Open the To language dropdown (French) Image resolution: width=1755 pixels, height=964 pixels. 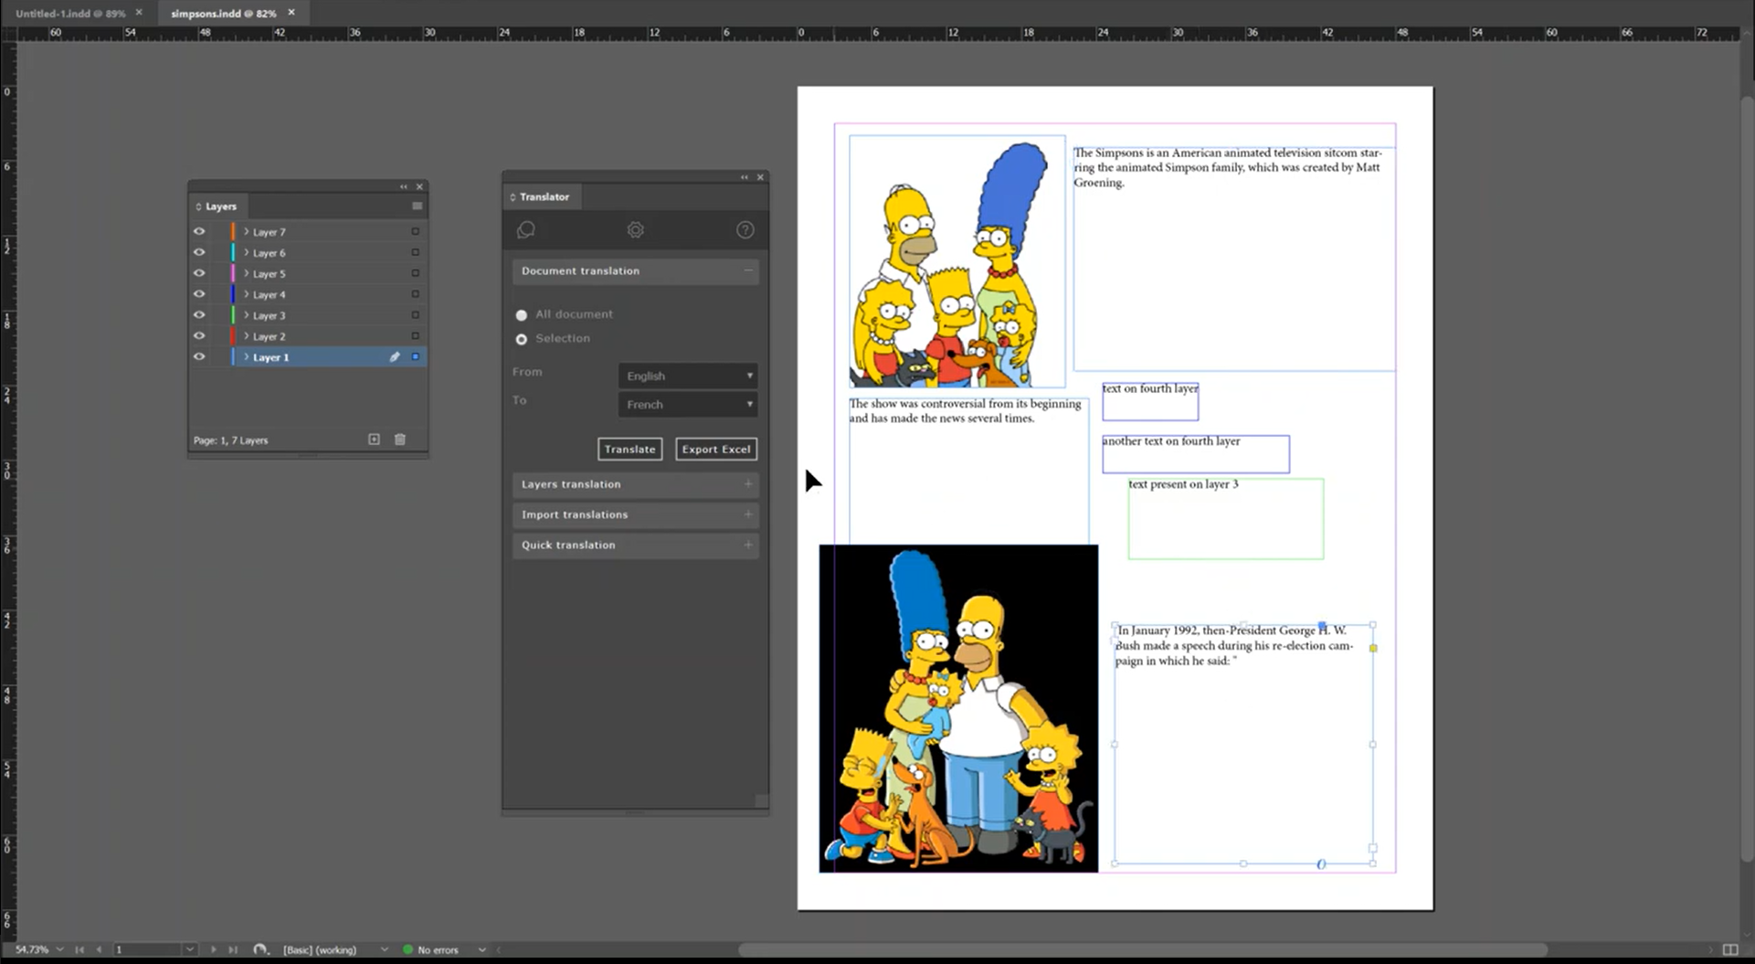click(x=688, y=404)
